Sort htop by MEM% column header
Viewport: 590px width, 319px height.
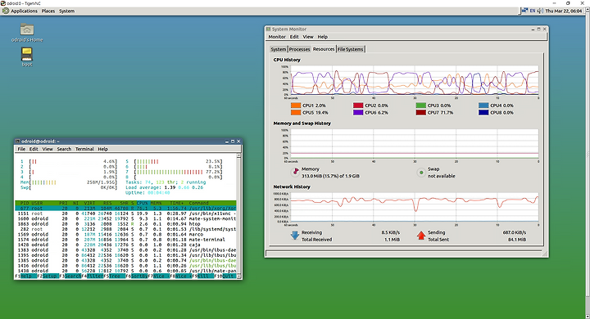pyautogui.click(x=156, y=203)
